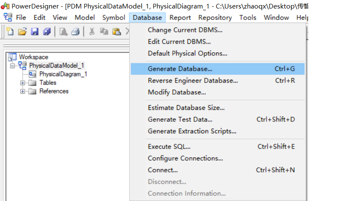The width and height of the screenshot is (339, 201).
Task: Collapse the PhysicalDataModel_1 tree node
Action: [12, 66]
